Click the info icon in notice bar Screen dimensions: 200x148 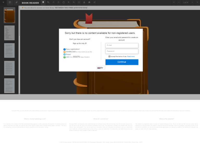tap(22, 8)
